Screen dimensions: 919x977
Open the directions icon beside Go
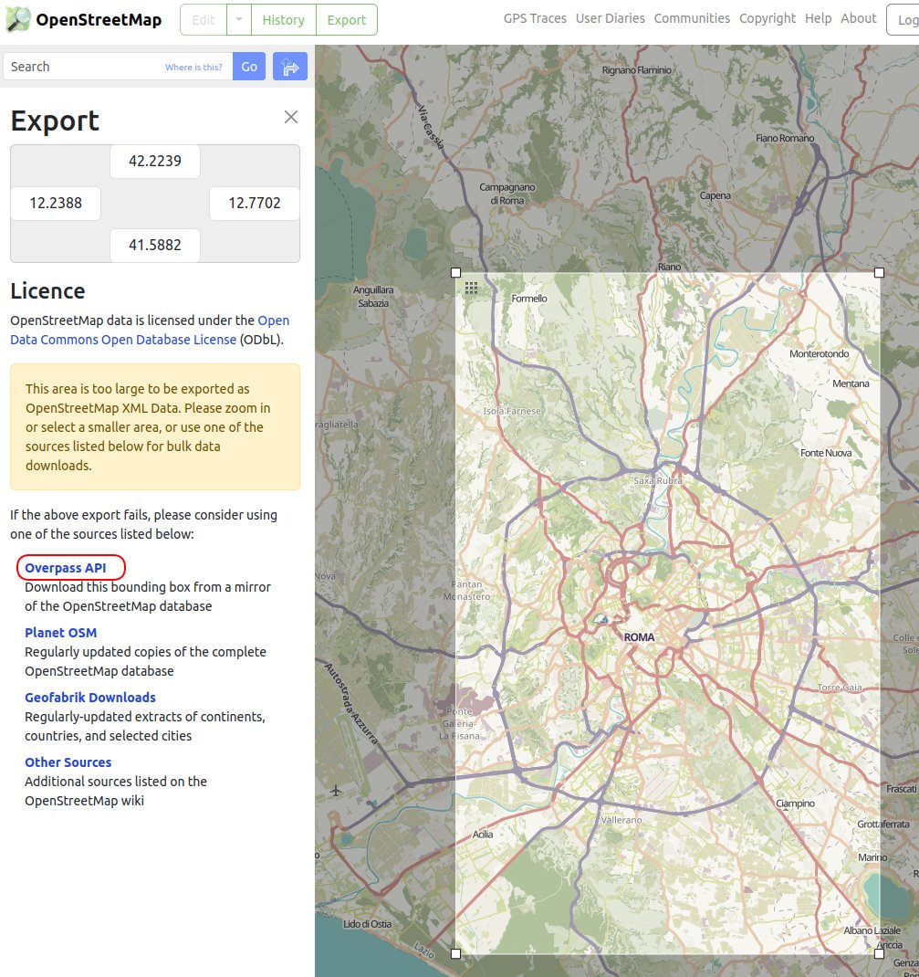click(290, 66)
